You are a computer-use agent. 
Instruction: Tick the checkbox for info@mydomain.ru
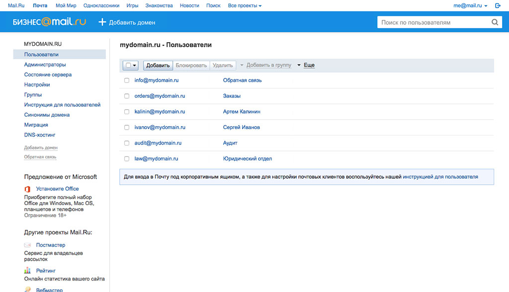tap(127, 80)
